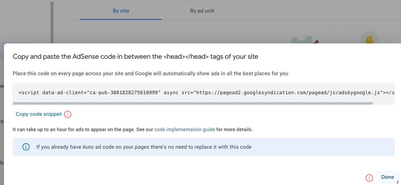
Task: Switch to the By site tab
Action: click(x=121, y=11)
